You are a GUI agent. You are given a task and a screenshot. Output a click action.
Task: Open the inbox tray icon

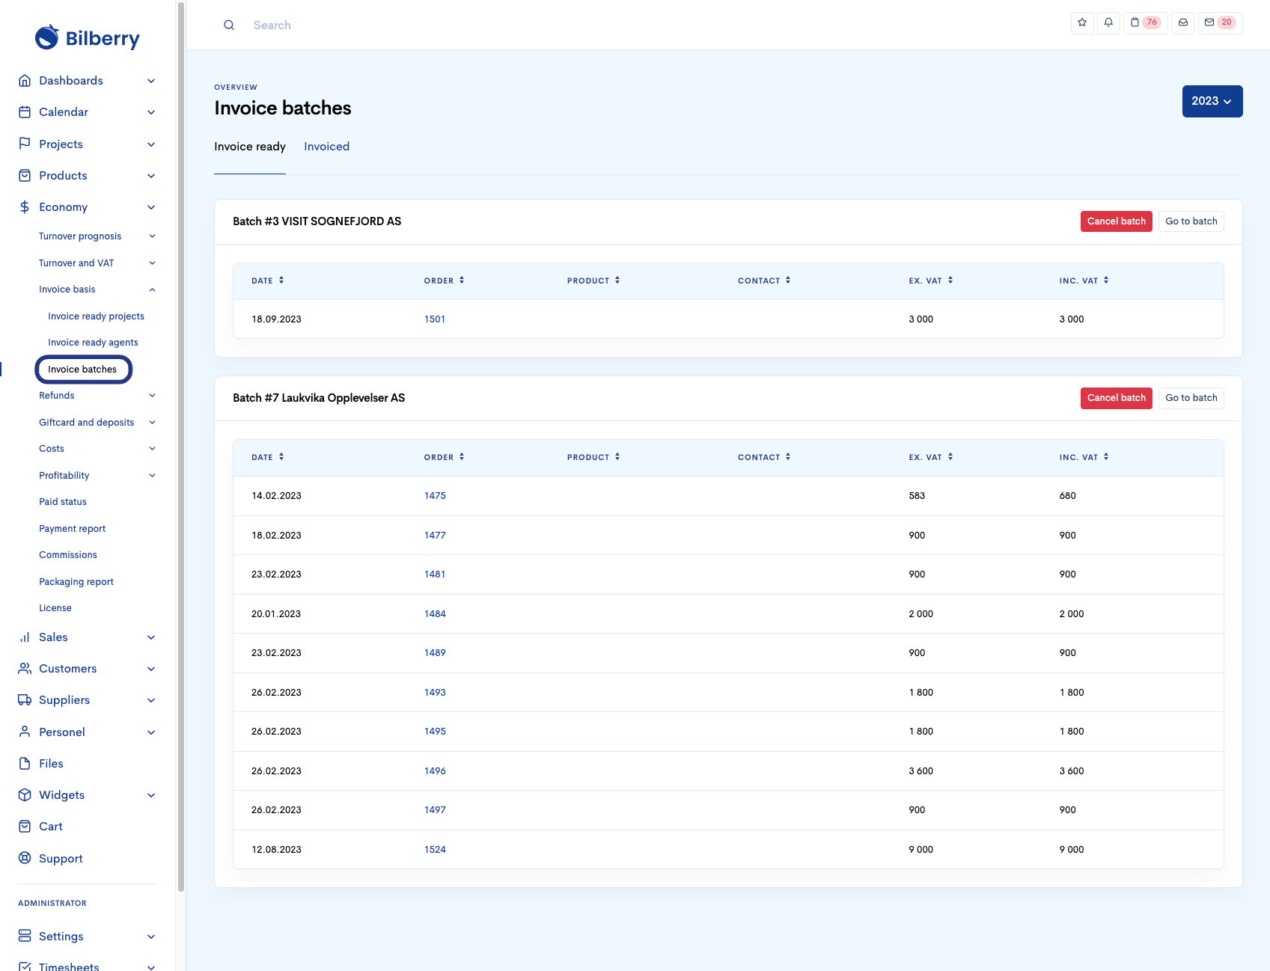[1183, 22]
